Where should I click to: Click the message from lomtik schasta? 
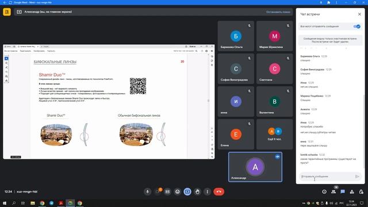pos(328,159)
